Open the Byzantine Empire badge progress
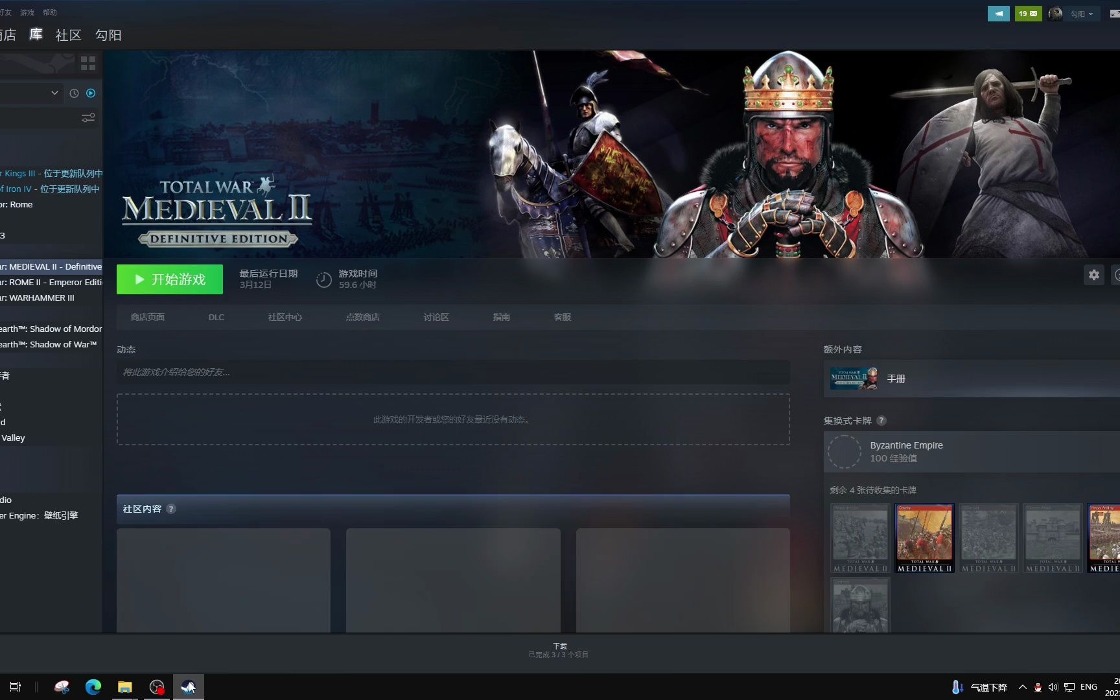This screenshot has height=700, width=1120. (972, 452)
